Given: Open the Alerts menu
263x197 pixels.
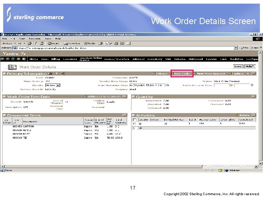Looking at the screenshot, I should 34,59.
